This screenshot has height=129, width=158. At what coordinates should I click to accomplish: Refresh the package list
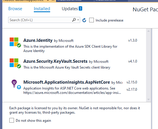pyautogui.click(x=84, y=20)
